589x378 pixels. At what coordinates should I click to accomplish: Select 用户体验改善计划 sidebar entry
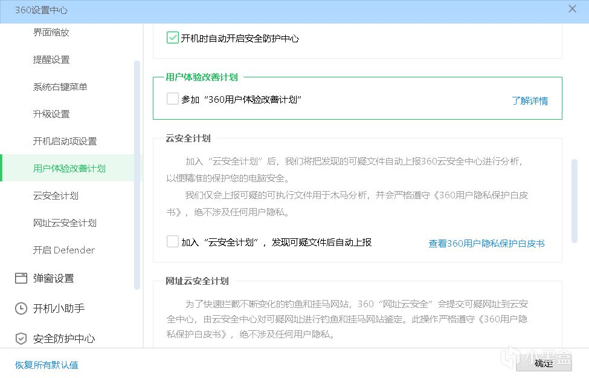tap(68, 168)
